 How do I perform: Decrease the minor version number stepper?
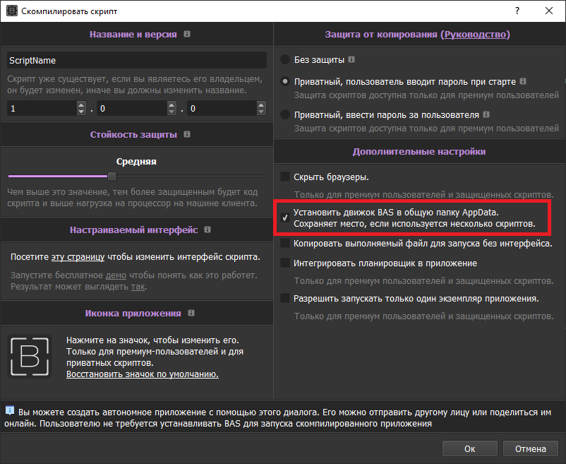click(171, 112)
